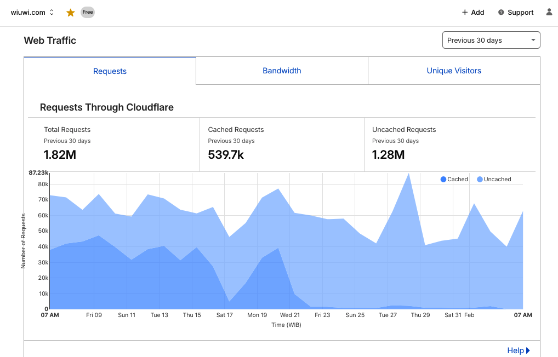Viewport: 558px width, 357px height.
Task: Click the Support question mark icon
Action: click(x=501, y=13)
